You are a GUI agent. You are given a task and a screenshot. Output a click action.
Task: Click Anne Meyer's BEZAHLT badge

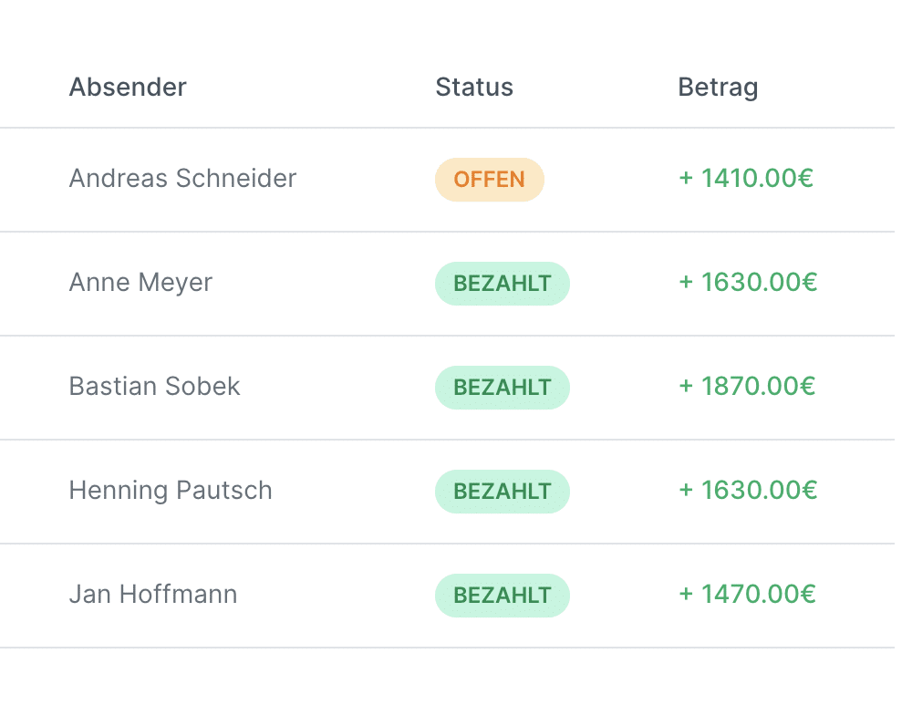coord(502,284)
